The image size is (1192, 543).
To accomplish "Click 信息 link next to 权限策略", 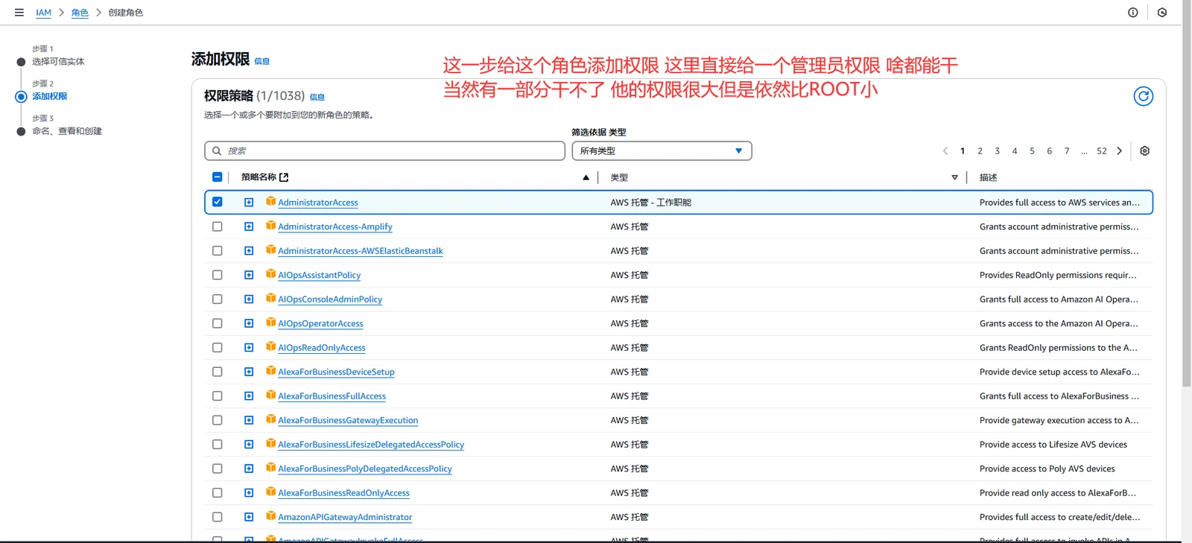I will [317, 97].
